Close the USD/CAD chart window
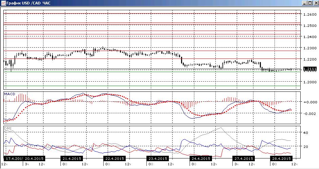This screenshot has width=319, height=169. [316, 3]
